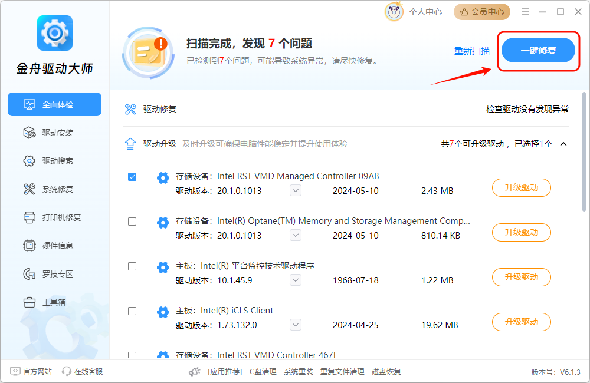590x383 pixels.
Task: Click gear icon beside 平台监控技术驱动程序 row
Action: click(x=163, y=268)
